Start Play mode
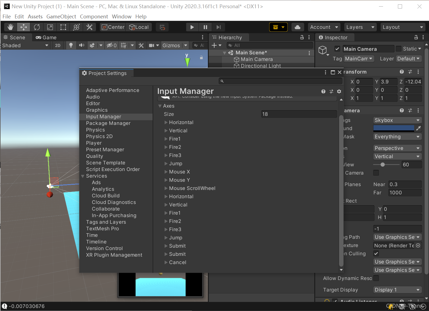Viewport: 429px width, 311px height. 192,27
